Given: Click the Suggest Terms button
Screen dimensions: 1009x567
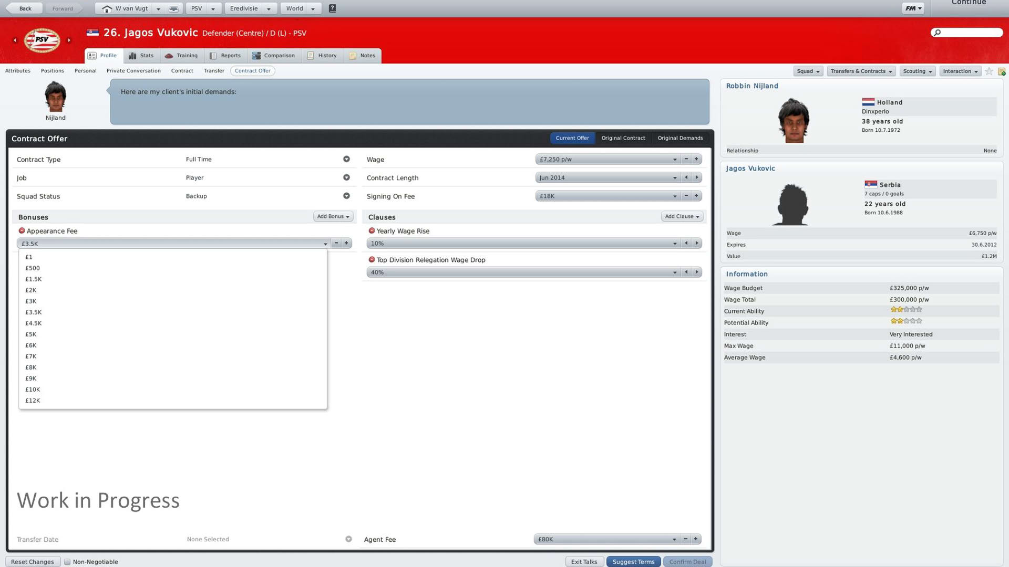Looking at the screenshot, I should point(633,562).
